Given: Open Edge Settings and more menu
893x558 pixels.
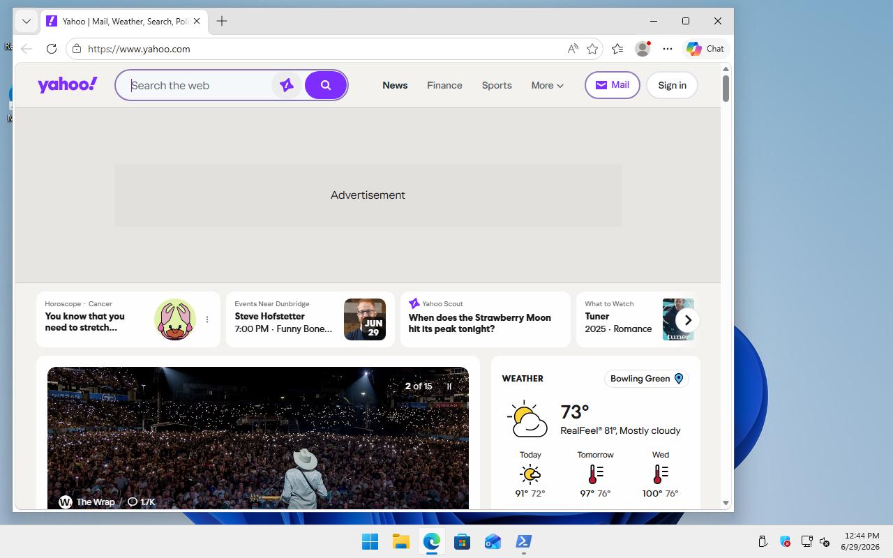Looking at the screenshot, I should click(x=668, y=49).
